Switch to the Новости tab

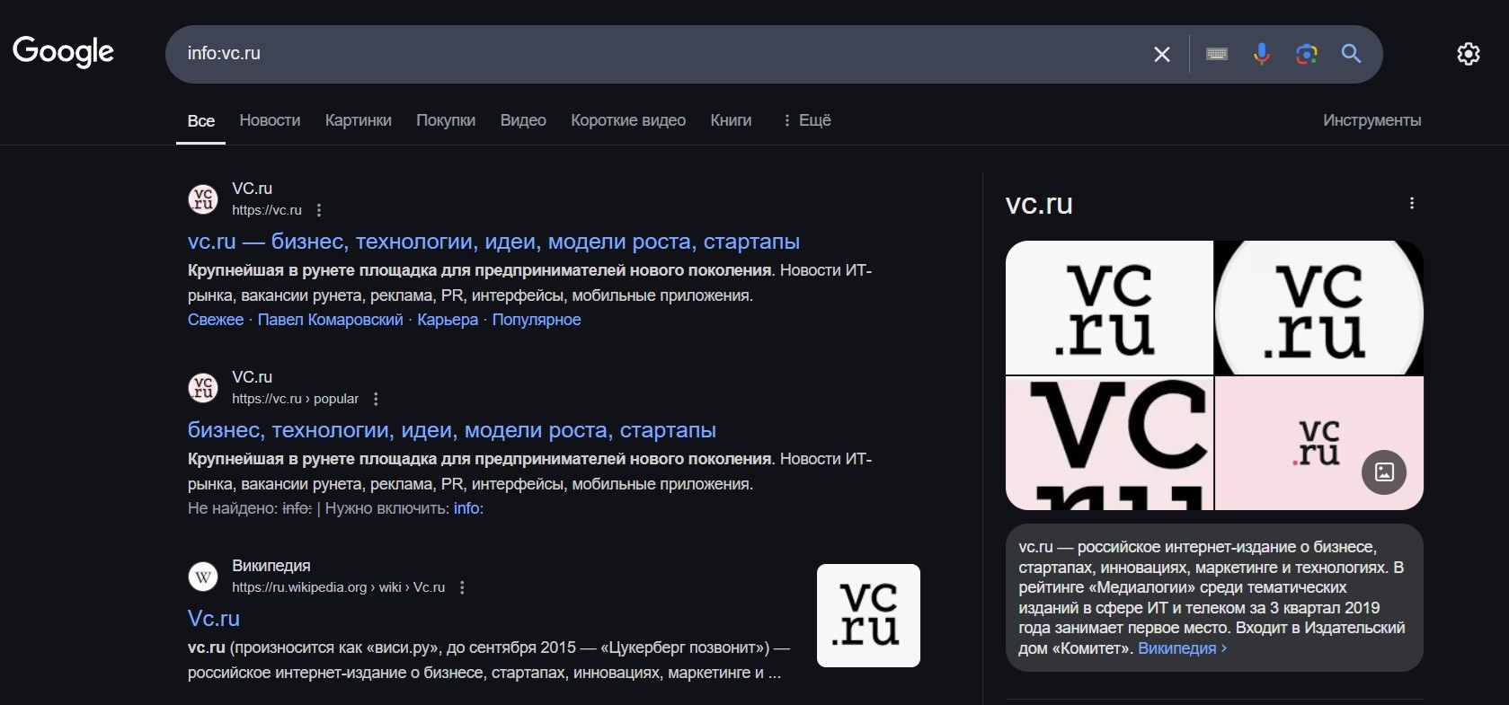click(270, 120)
